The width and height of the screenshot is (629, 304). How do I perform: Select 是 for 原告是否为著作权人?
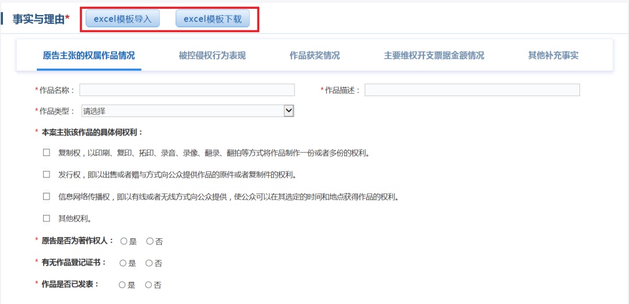pos(123,242)
